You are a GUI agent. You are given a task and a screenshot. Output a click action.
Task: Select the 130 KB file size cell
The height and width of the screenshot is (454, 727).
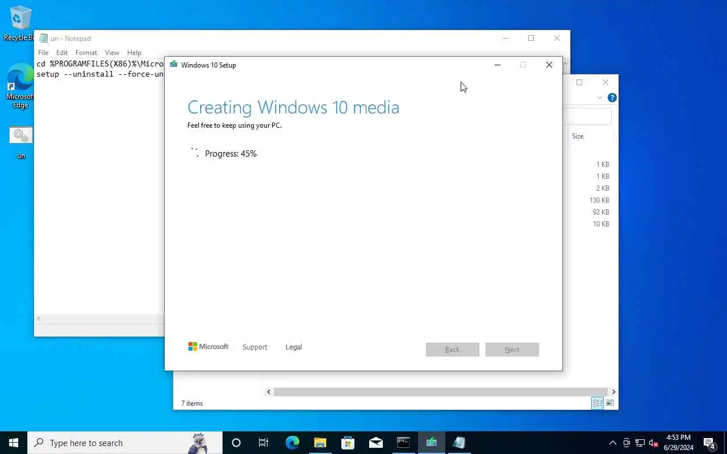(599, 200)
